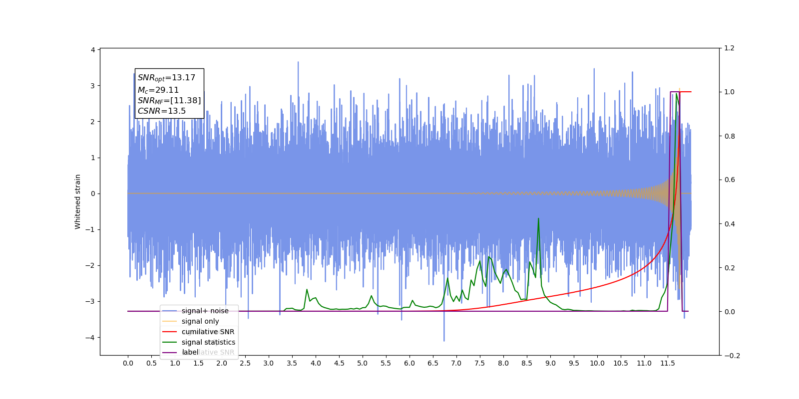This screenshot has height=399, width=799.
Task: Click the x-axis tick label 1.0
Action: 175,363
